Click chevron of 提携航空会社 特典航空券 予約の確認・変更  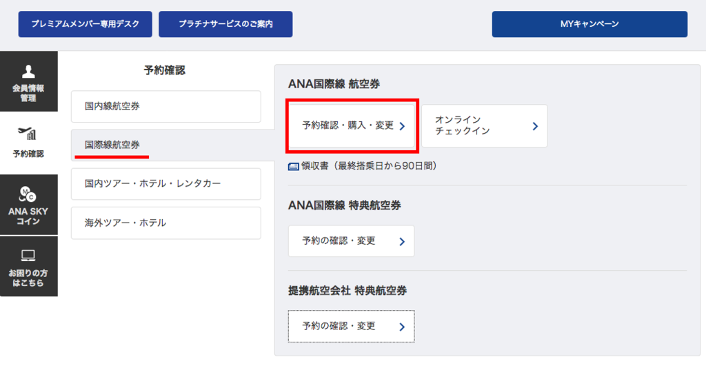click(x=402, y=327)
